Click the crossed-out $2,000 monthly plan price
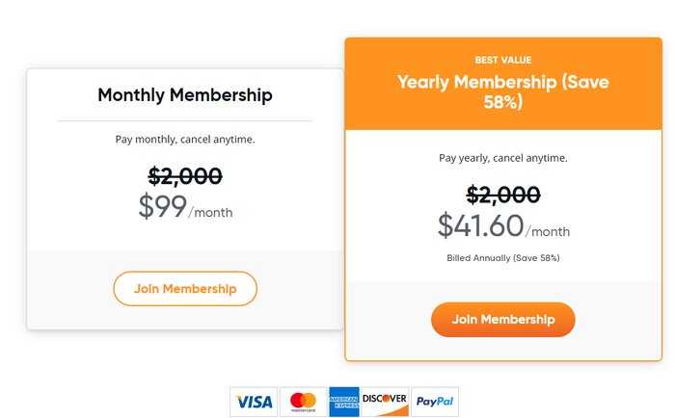This screenshot has width=675, height=418. point(185,176)
